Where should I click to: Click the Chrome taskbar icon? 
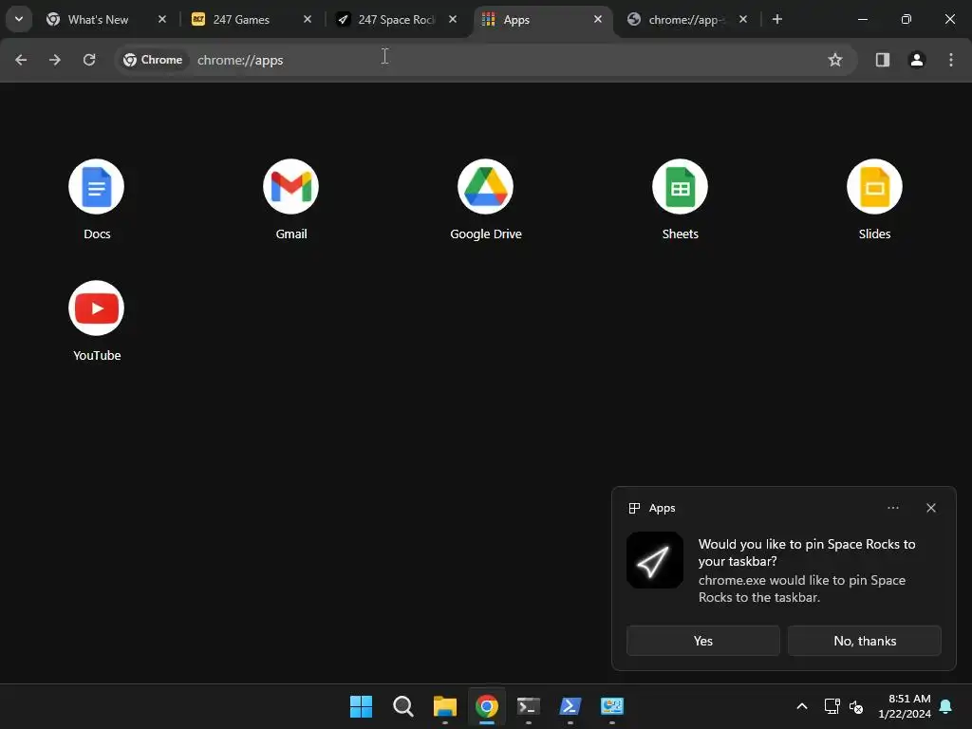487,706
